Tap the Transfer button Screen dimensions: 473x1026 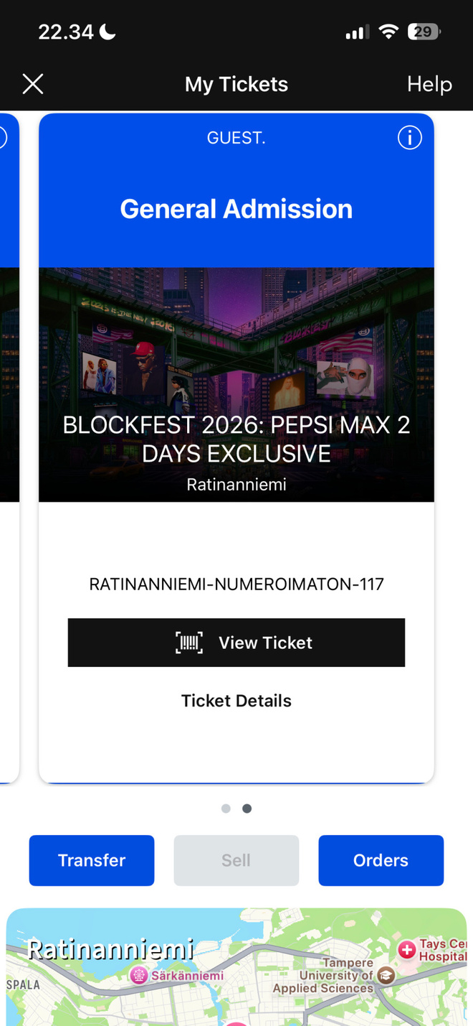tap(92, 860)
